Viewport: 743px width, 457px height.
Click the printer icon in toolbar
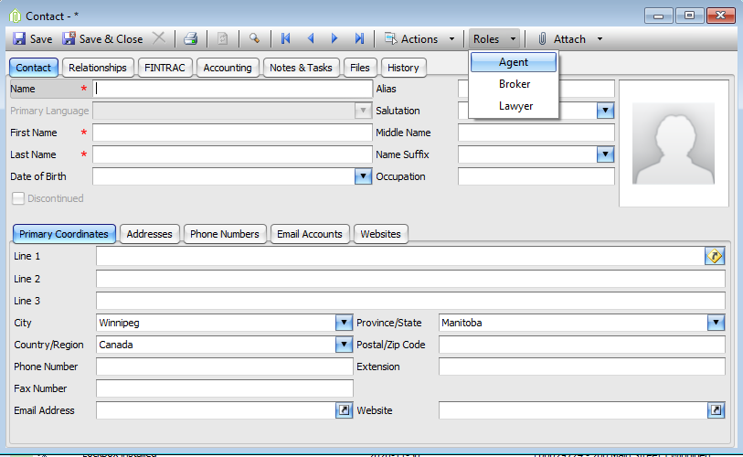(x=190, y=39)
